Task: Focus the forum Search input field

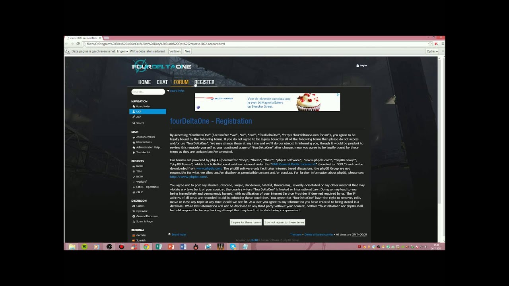Action: 148,92
